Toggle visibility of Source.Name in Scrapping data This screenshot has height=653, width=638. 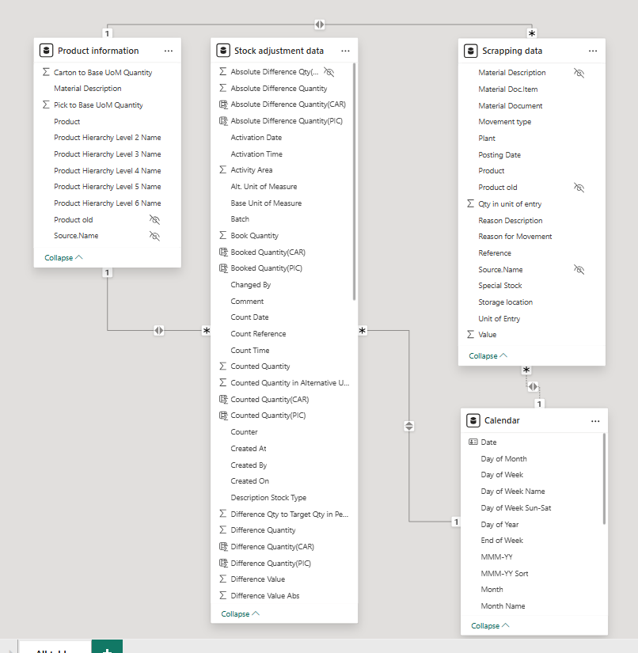tap(579, 269)
